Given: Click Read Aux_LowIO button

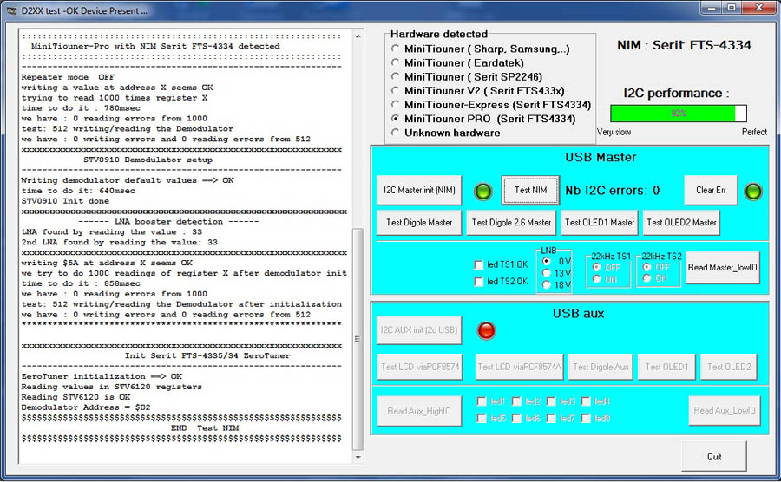Looking at the screenshot, I should [x=725, y=410].
